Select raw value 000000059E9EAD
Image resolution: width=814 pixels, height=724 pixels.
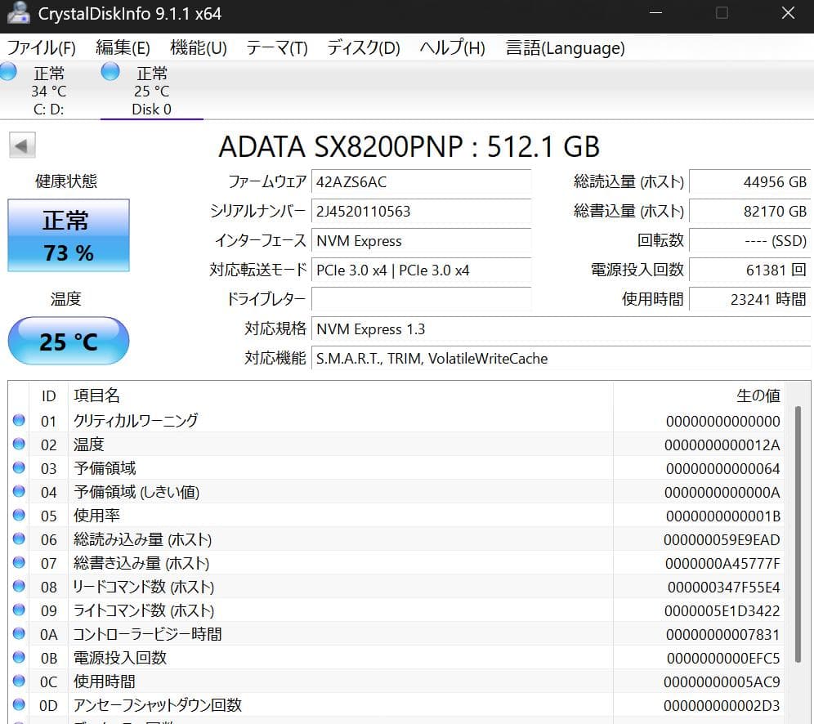click(722, 540)
